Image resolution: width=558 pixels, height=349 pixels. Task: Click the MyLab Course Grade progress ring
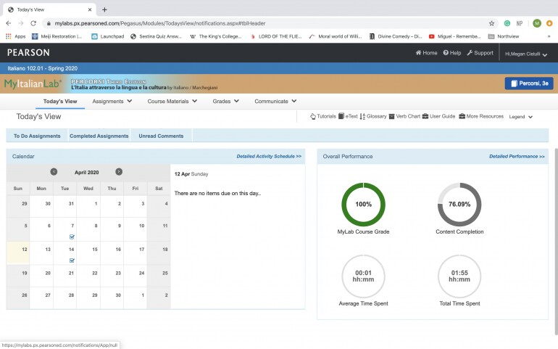[x=363, y=204]
